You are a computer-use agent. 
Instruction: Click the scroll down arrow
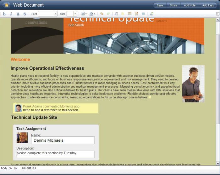pos(217,163)
